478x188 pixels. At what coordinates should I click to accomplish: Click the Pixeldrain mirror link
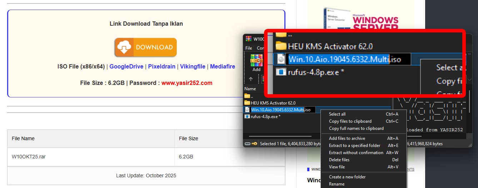click(x=161, y=66)
